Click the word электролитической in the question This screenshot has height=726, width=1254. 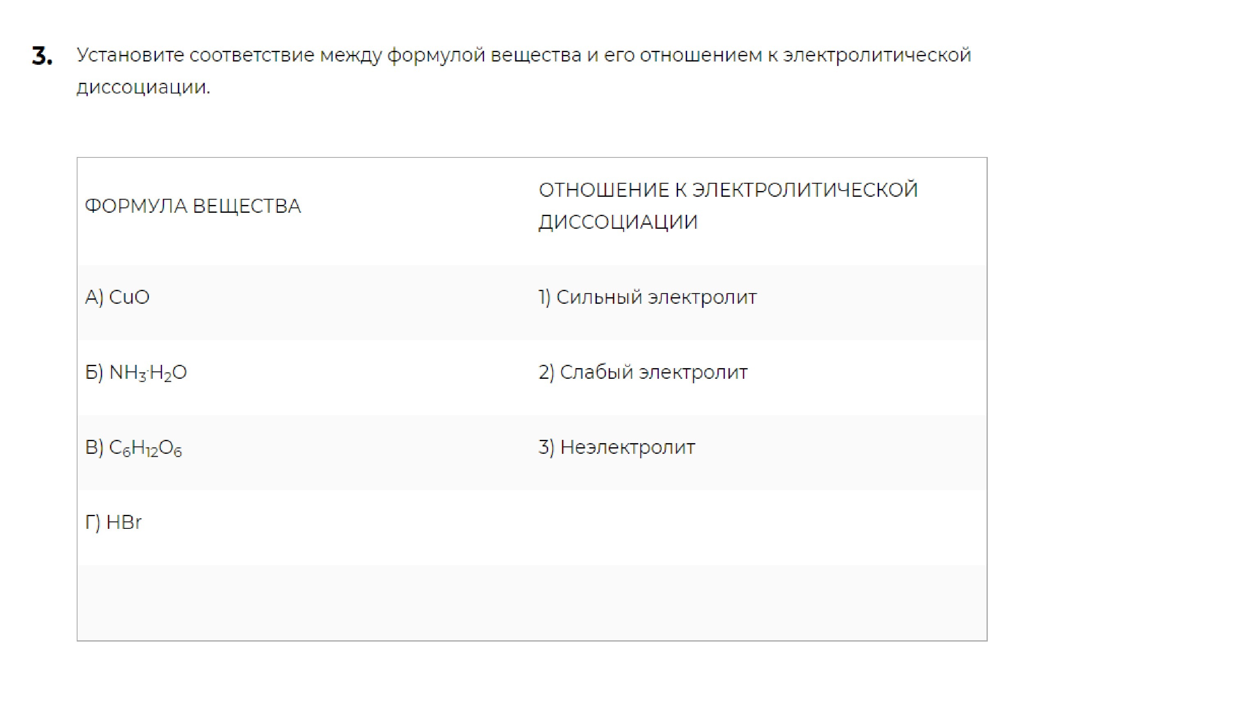coord(877,55)
